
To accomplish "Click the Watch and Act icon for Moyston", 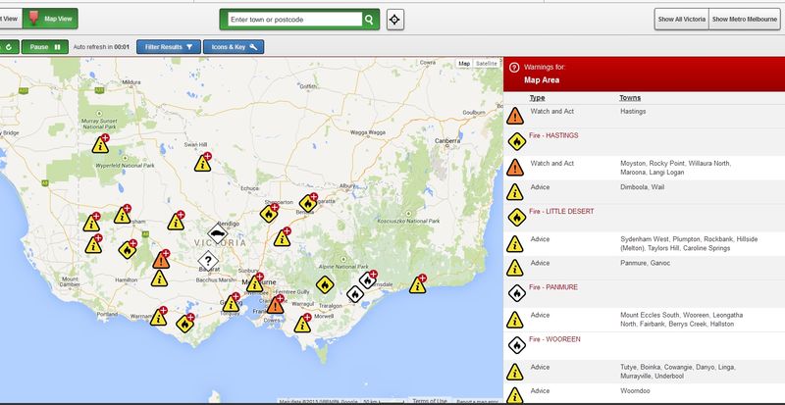I will (x=514, y=168).
